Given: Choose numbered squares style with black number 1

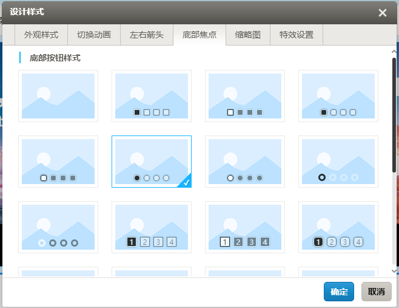Looking at the screenshot, I should click(152, 227).
